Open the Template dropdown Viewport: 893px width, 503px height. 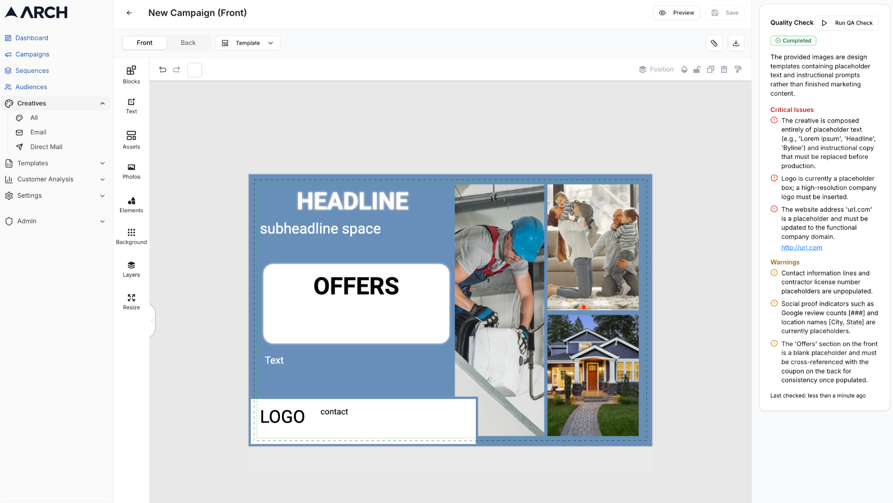[247, 43]
